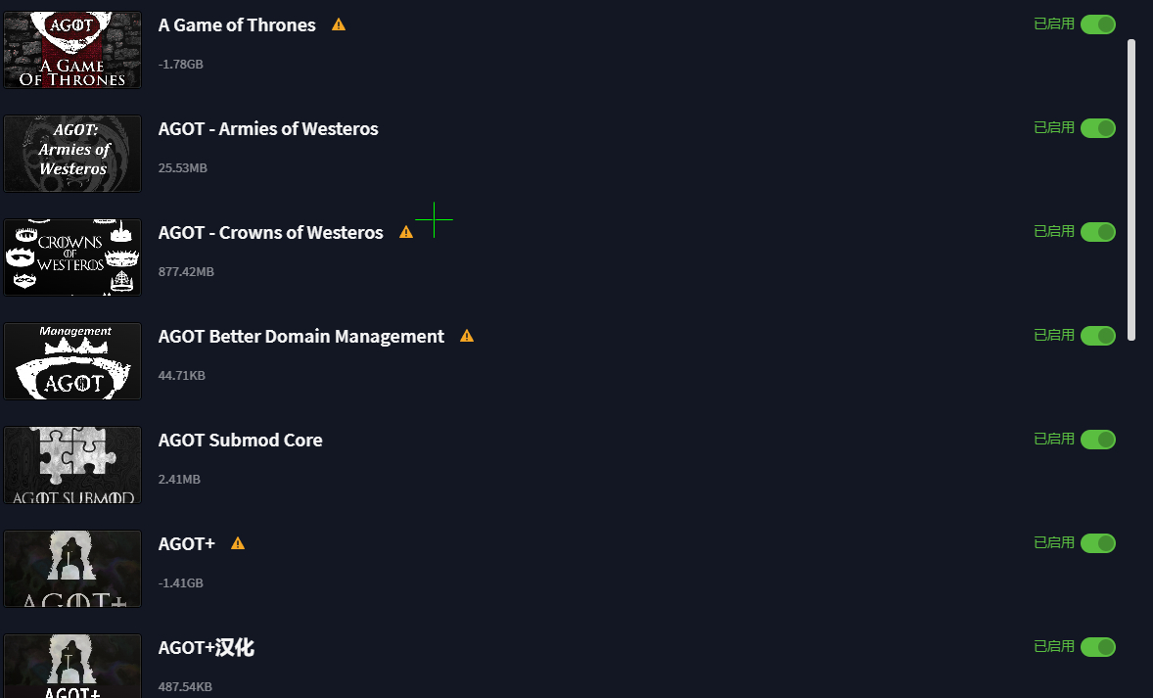The width and height of the screenshot is (1153, 698).
Task: Select the Crowns of Westeros thumbnail
Action: click(72, 257)
